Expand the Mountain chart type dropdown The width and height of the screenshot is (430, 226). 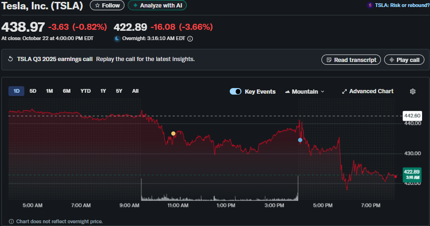click(305, 91)
